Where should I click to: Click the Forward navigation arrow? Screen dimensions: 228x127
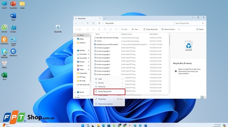(82, 23)
